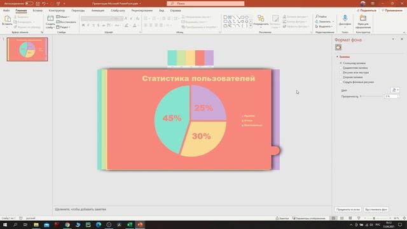
Task: Click the Undo arrow icon
Action: pos(44,4)
